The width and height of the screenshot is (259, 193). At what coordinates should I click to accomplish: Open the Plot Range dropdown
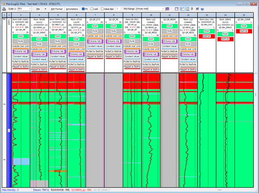[150, 9]
